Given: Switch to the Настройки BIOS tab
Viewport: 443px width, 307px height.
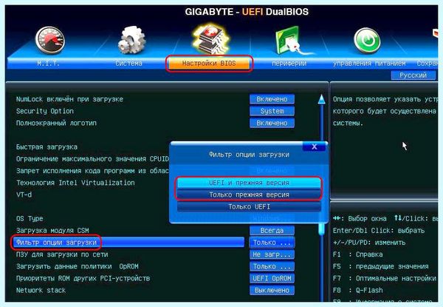Looking at the screenshot, I should pyautogui.click(x=209, y=64).
